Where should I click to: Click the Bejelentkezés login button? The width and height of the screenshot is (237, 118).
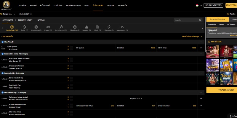coord(213,5)
